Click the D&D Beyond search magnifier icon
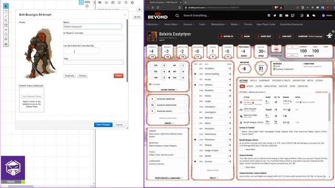The image size is (335, 188). pyautogui.click(x=177, y=16)
